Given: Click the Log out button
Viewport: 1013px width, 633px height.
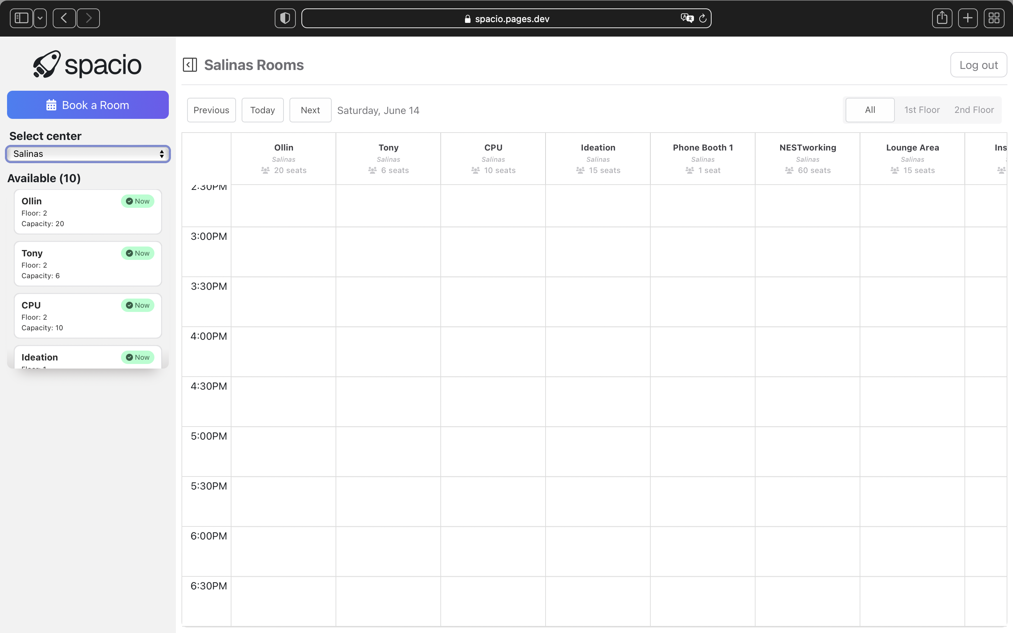Looking at the screenshot, I should 978,65.
